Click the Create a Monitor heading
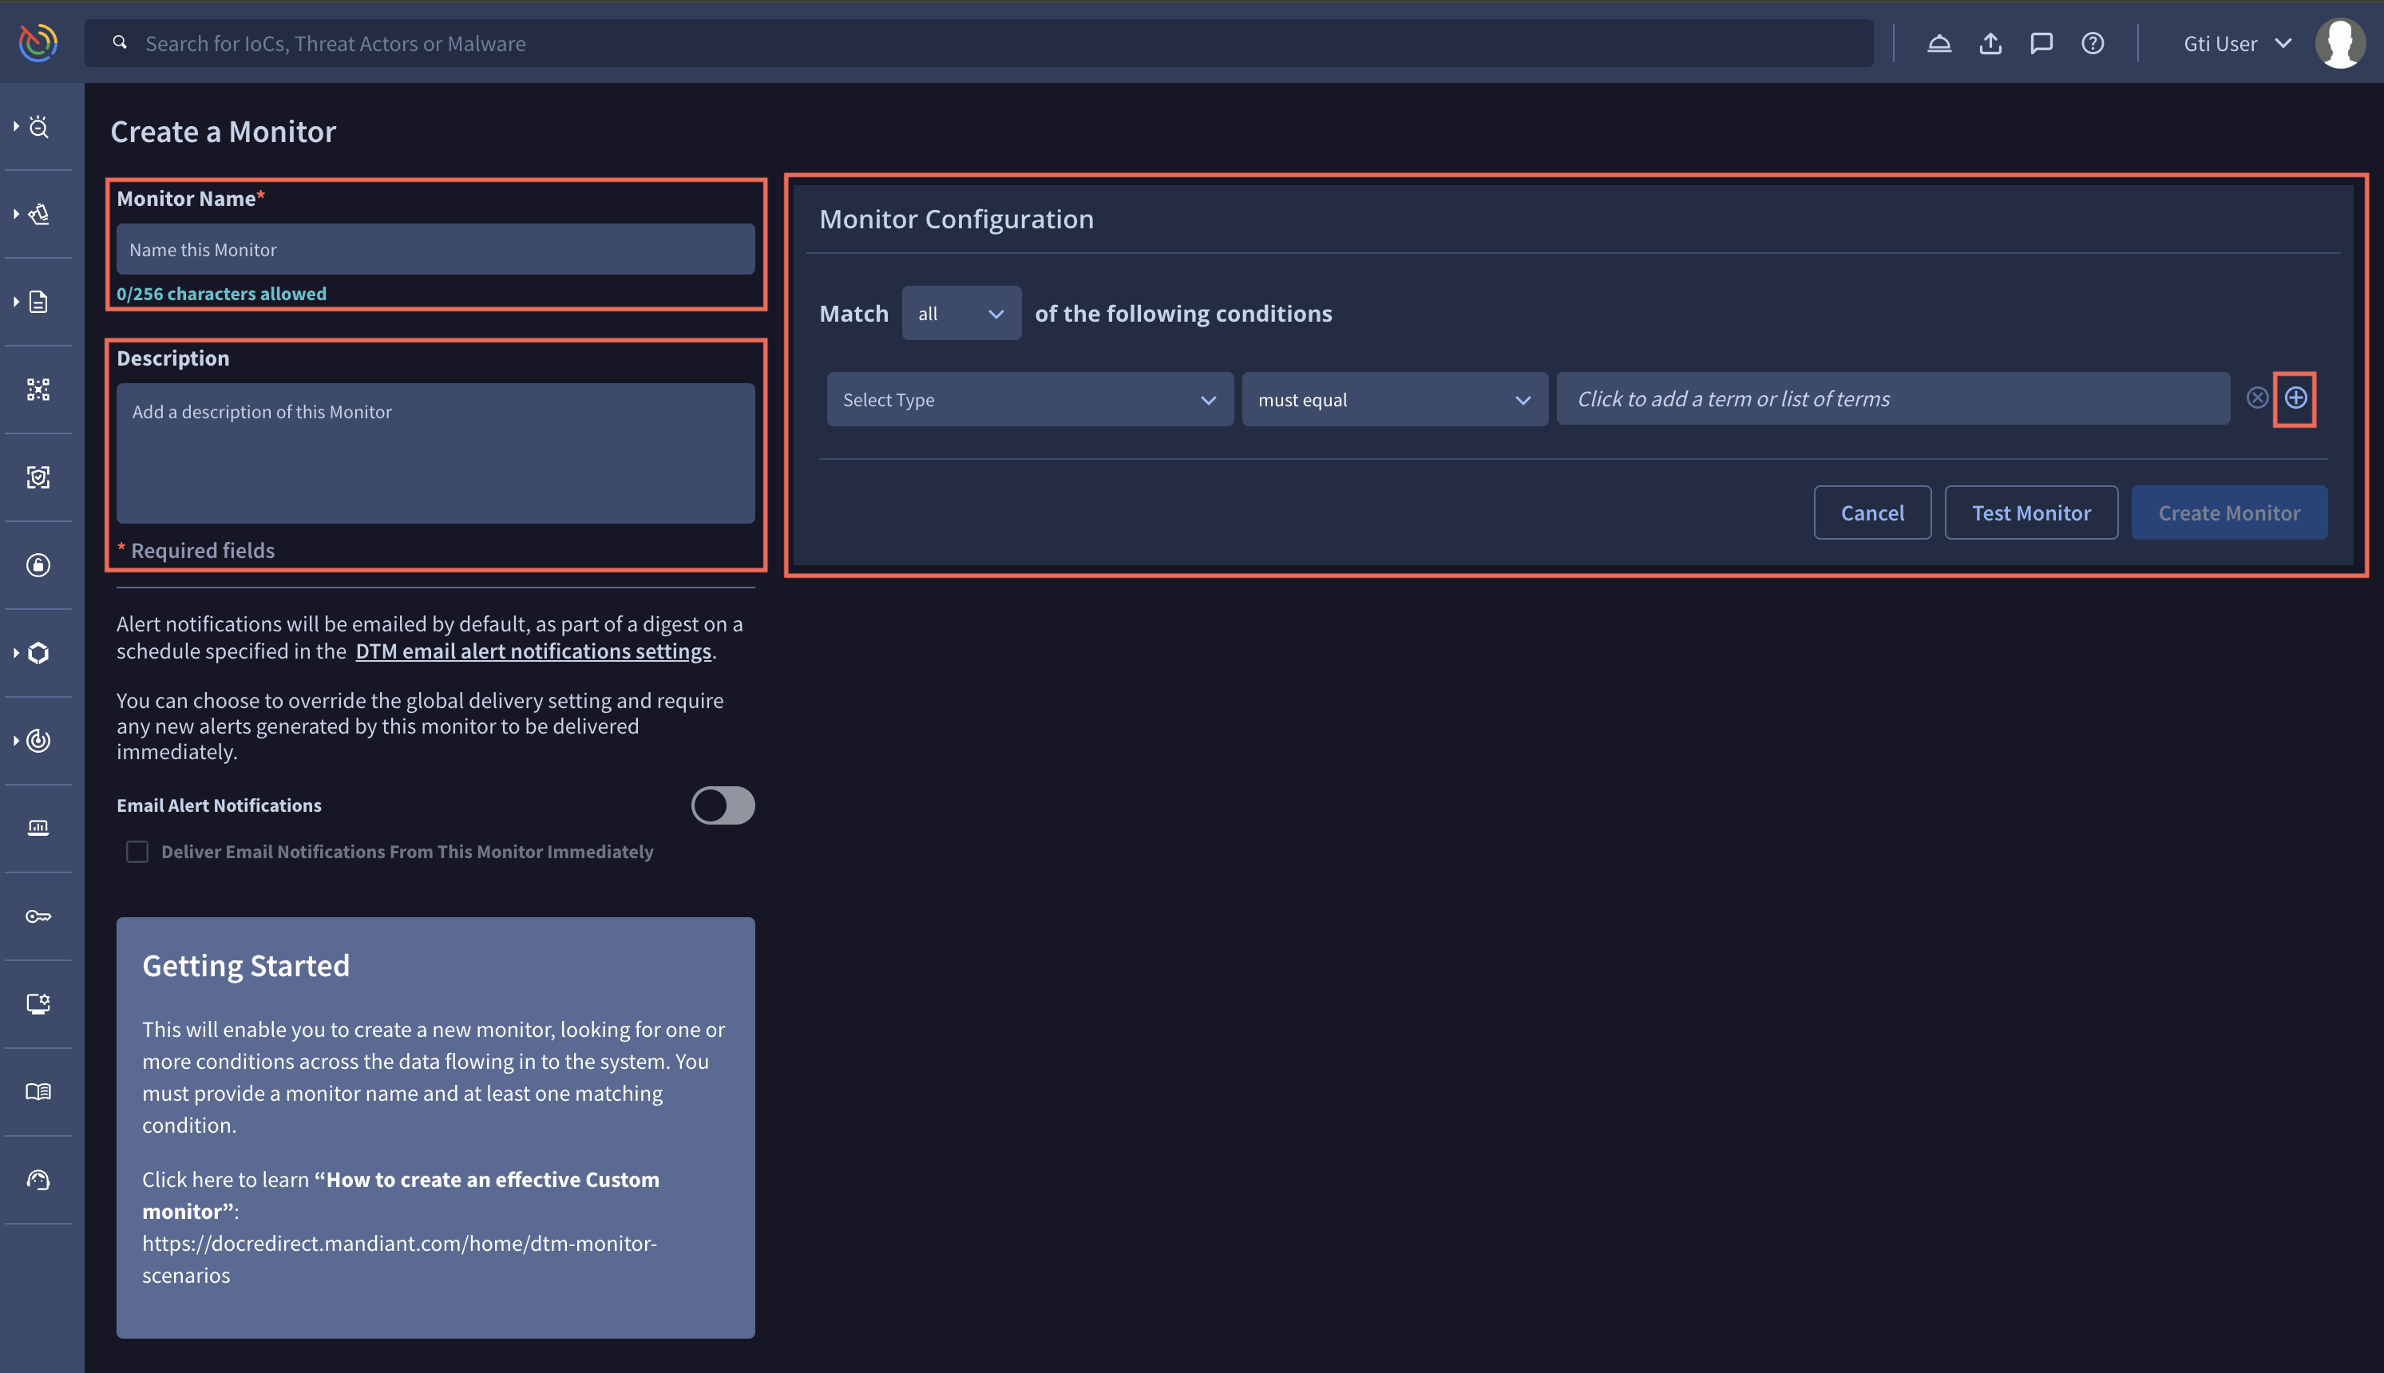Viewport: 2384px width, 1373px height. tap(224, 131)
